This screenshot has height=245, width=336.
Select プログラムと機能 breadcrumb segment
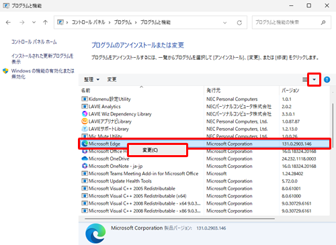point(155,22)
